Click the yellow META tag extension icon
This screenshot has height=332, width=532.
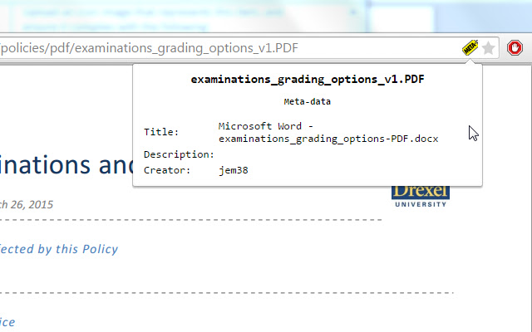[470, 48]
